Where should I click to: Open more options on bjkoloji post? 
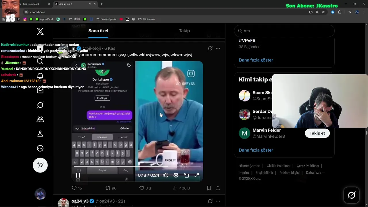[x=218, y=48]
